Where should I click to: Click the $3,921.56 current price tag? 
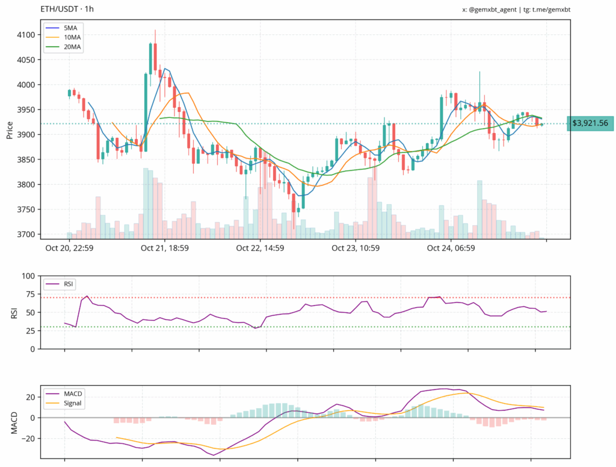pos(590,123)
